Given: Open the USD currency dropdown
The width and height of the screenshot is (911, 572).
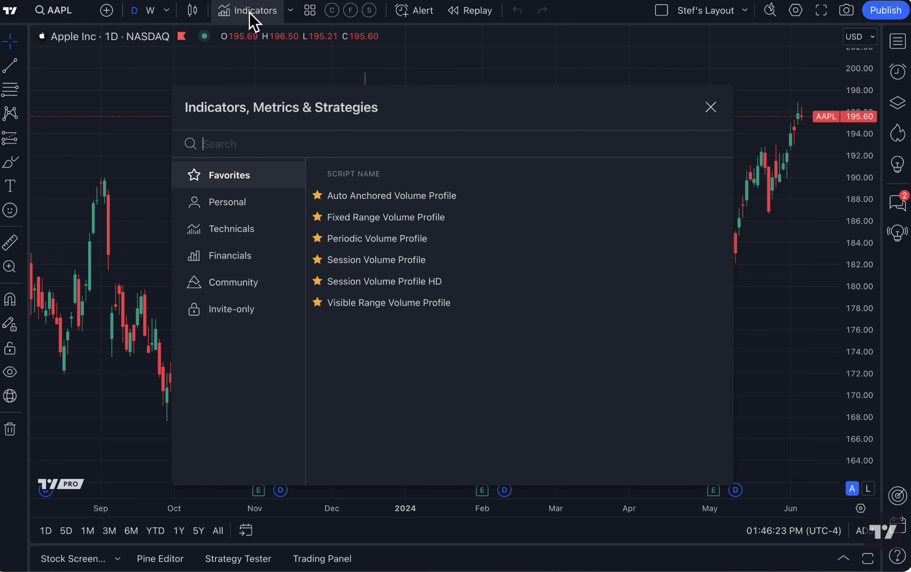Looking at the screenshot, I should pos(860,37).
